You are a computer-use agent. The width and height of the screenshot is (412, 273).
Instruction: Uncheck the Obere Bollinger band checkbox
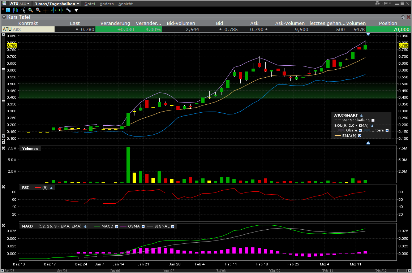coord(360,130)
